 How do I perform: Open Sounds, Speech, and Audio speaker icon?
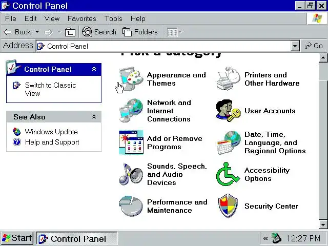click(x=131, y=174)
